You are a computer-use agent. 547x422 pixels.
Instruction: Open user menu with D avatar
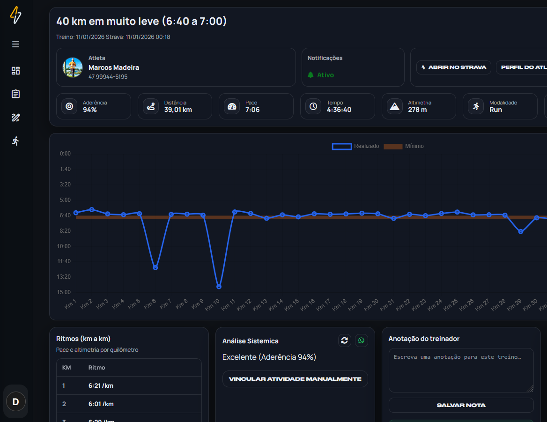click(15, 401)
